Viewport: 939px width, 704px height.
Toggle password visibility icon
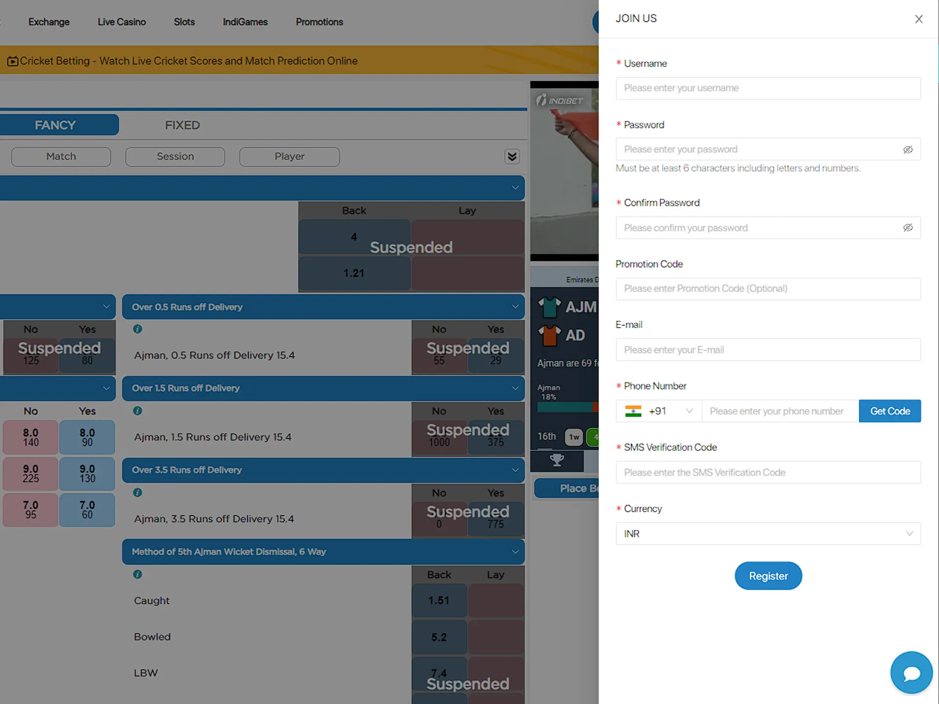(x=908, y=149)
